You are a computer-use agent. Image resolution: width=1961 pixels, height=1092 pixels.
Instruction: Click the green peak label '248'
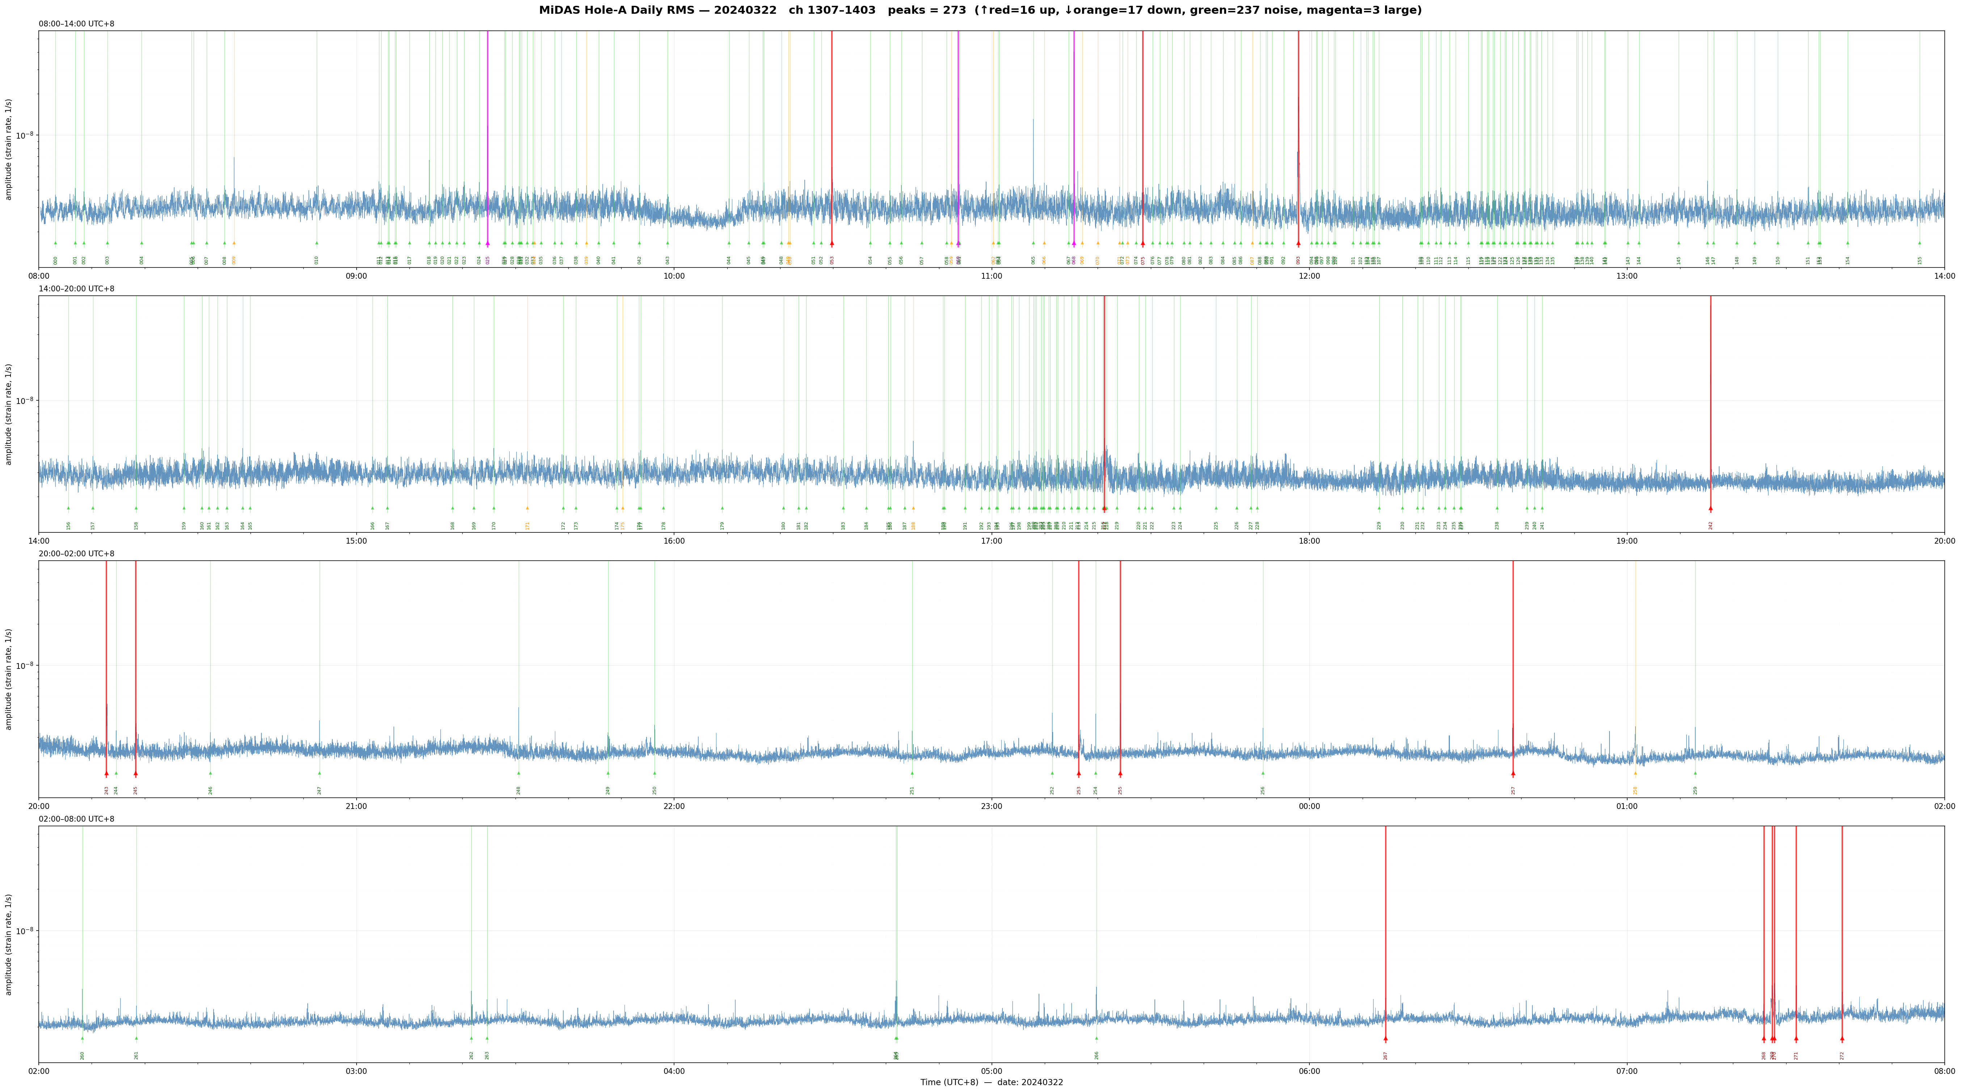pyautogui.click(x=518, y=790)
